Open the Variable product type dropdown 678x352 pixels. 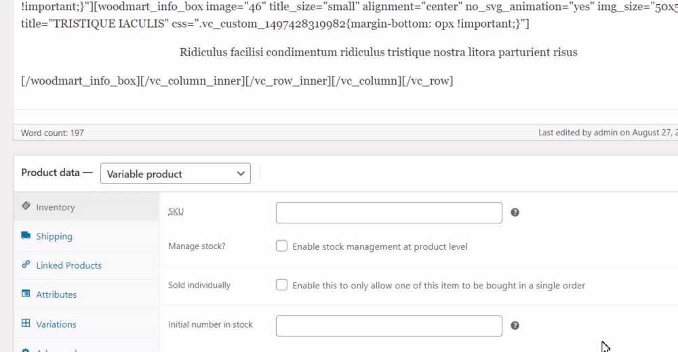pos(175,174)
